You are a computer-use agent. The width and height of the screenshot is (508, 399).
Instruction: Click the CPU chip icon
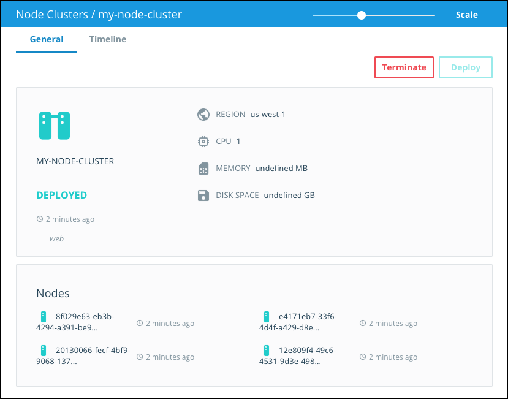click(x=203, y=141)
